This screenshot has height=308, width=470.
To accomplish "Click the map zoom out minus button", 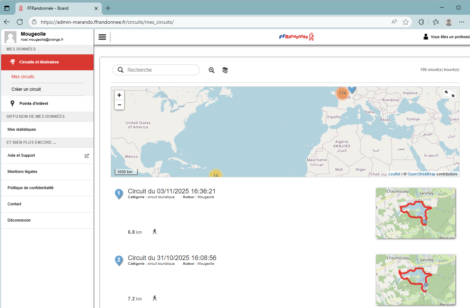I will [x=119, y=105].
